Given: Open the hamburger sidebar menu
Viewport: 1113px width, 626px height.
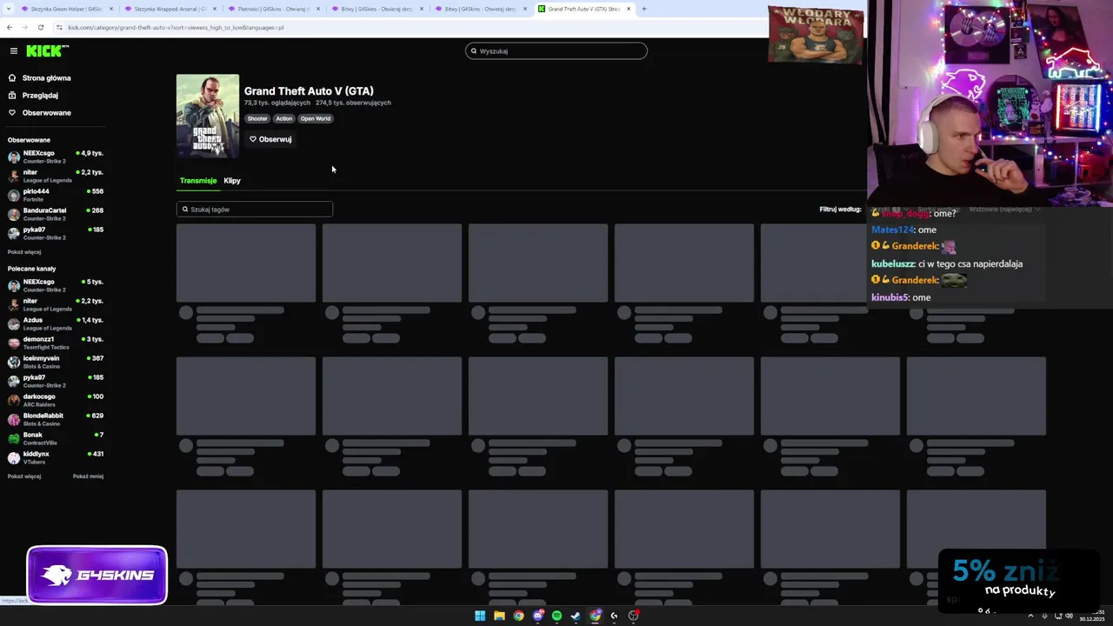Looking at the screenshot, I should click(13, 51).
